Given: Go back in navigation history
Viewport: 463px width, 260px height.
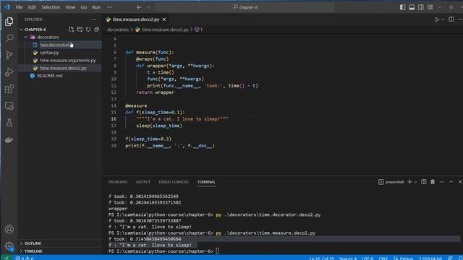Looking at the screenshot, I should tap(139, 7).
